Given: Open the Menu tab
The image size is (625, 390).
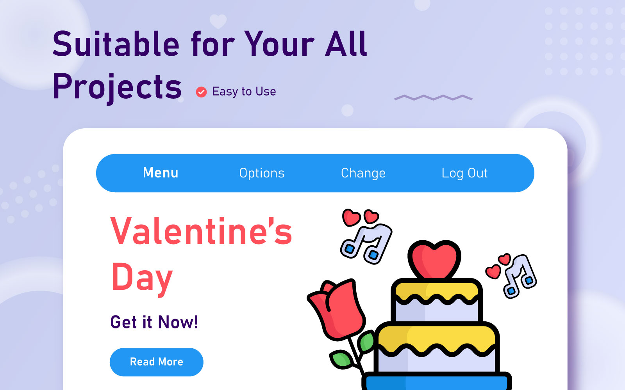Looking at the screenshot, I should [161, 173].
